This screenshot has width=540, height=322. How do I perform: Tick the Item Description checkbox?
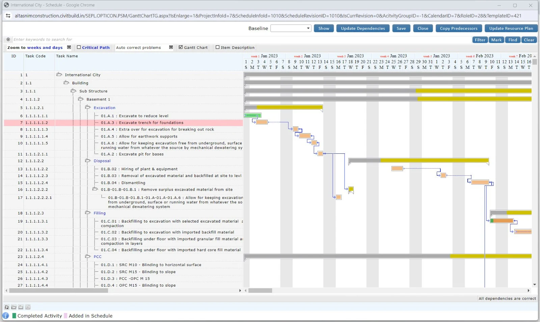tap(217, 48)
